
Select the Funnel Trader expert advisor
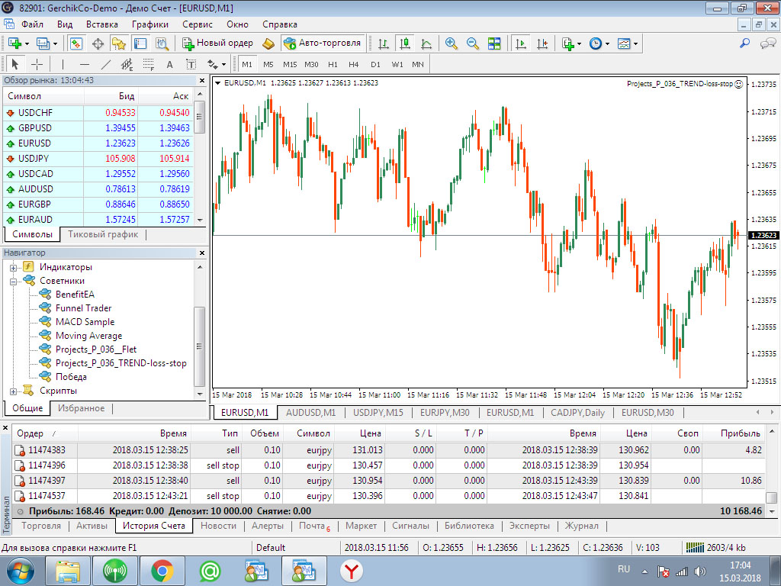[83, 308]
